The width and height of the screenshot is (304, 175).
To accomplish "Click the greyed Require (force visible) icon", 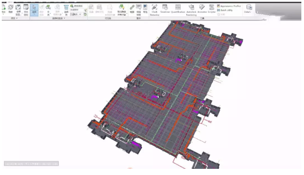I will pos(100,7).
